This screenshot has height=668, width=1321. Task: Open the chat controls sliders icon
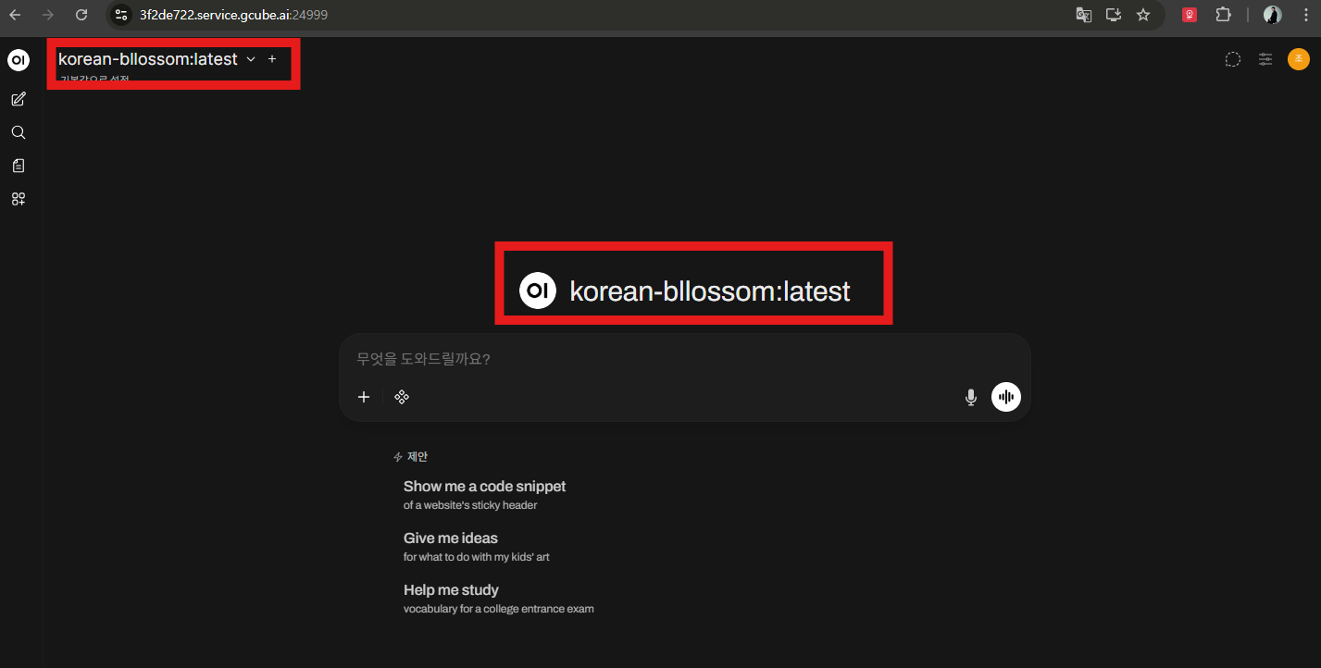click(x=1265, y=60)
